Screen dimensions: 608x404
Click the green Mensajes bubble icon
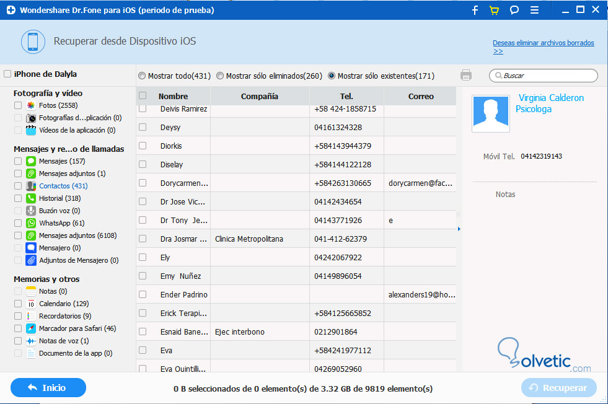31,161
